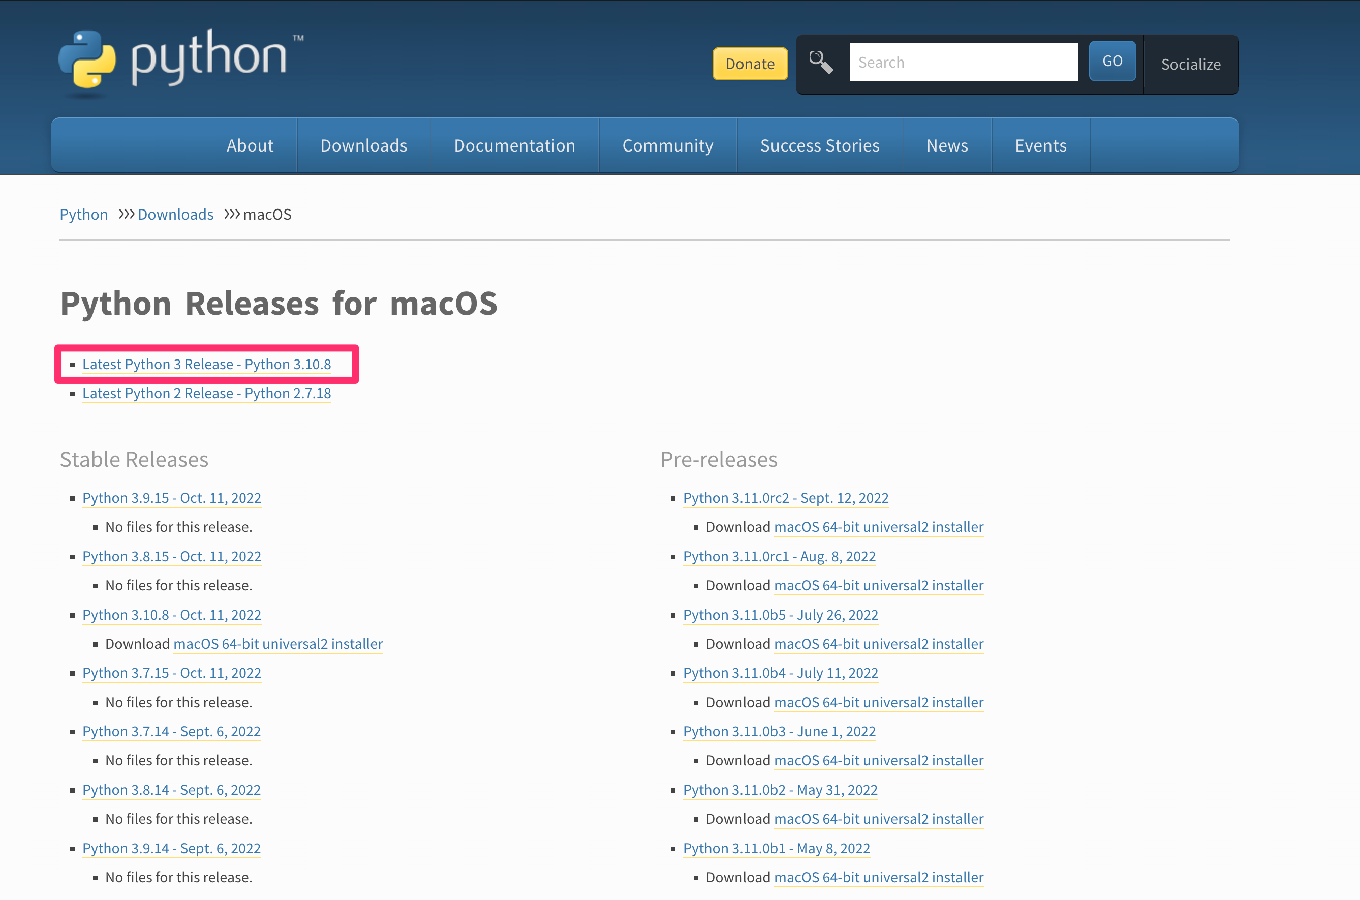Open Python 3.11.0b3 - June 1, 2022
Viewport: 1360px width, 900px height.
click(x=779, y=731)
